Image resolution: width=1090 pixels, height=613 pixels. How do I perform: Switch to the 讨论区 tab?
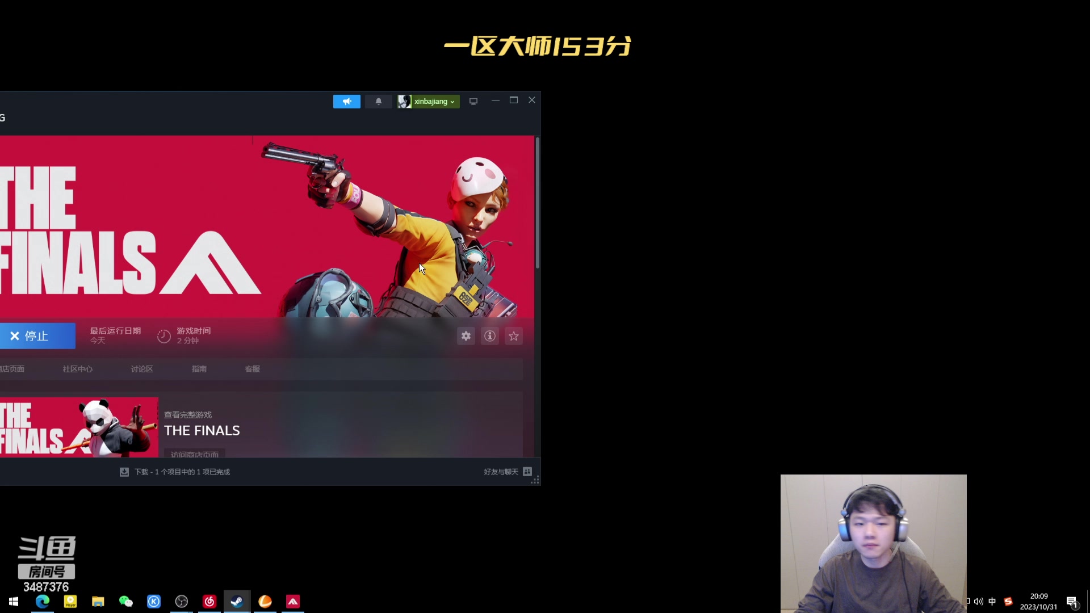(x=141, y=368)
